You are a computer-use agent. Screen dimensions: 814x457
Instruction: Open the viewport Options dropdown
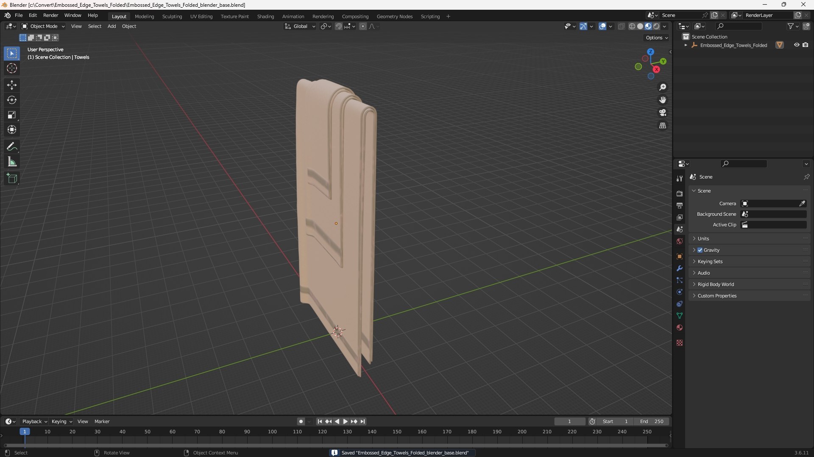point(656,38)
